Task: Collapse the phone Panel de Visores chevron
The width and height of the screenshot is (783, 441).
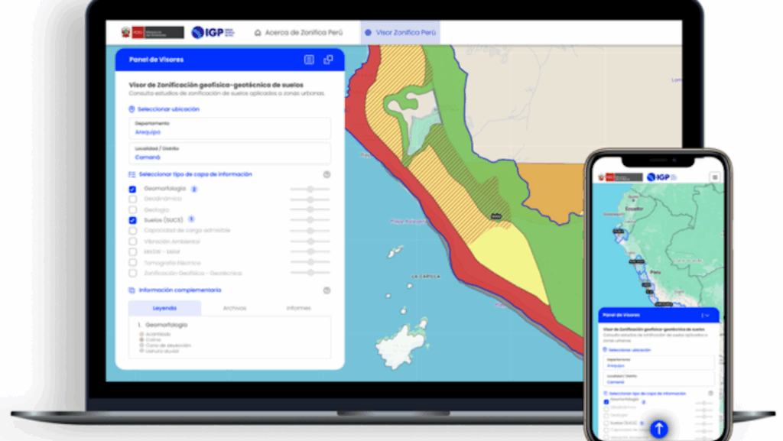Action: tap(707, 315)
